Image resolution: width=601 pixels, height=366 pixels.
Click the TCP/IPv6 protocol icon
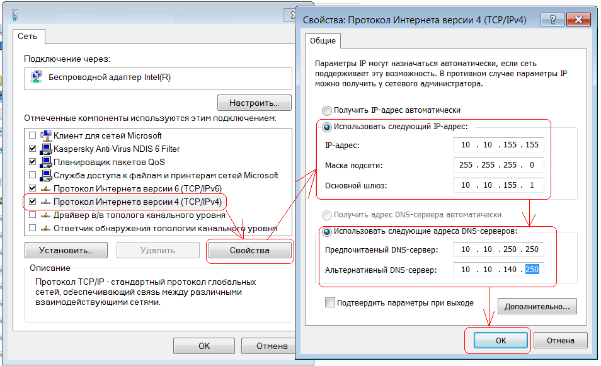point(46,188)
